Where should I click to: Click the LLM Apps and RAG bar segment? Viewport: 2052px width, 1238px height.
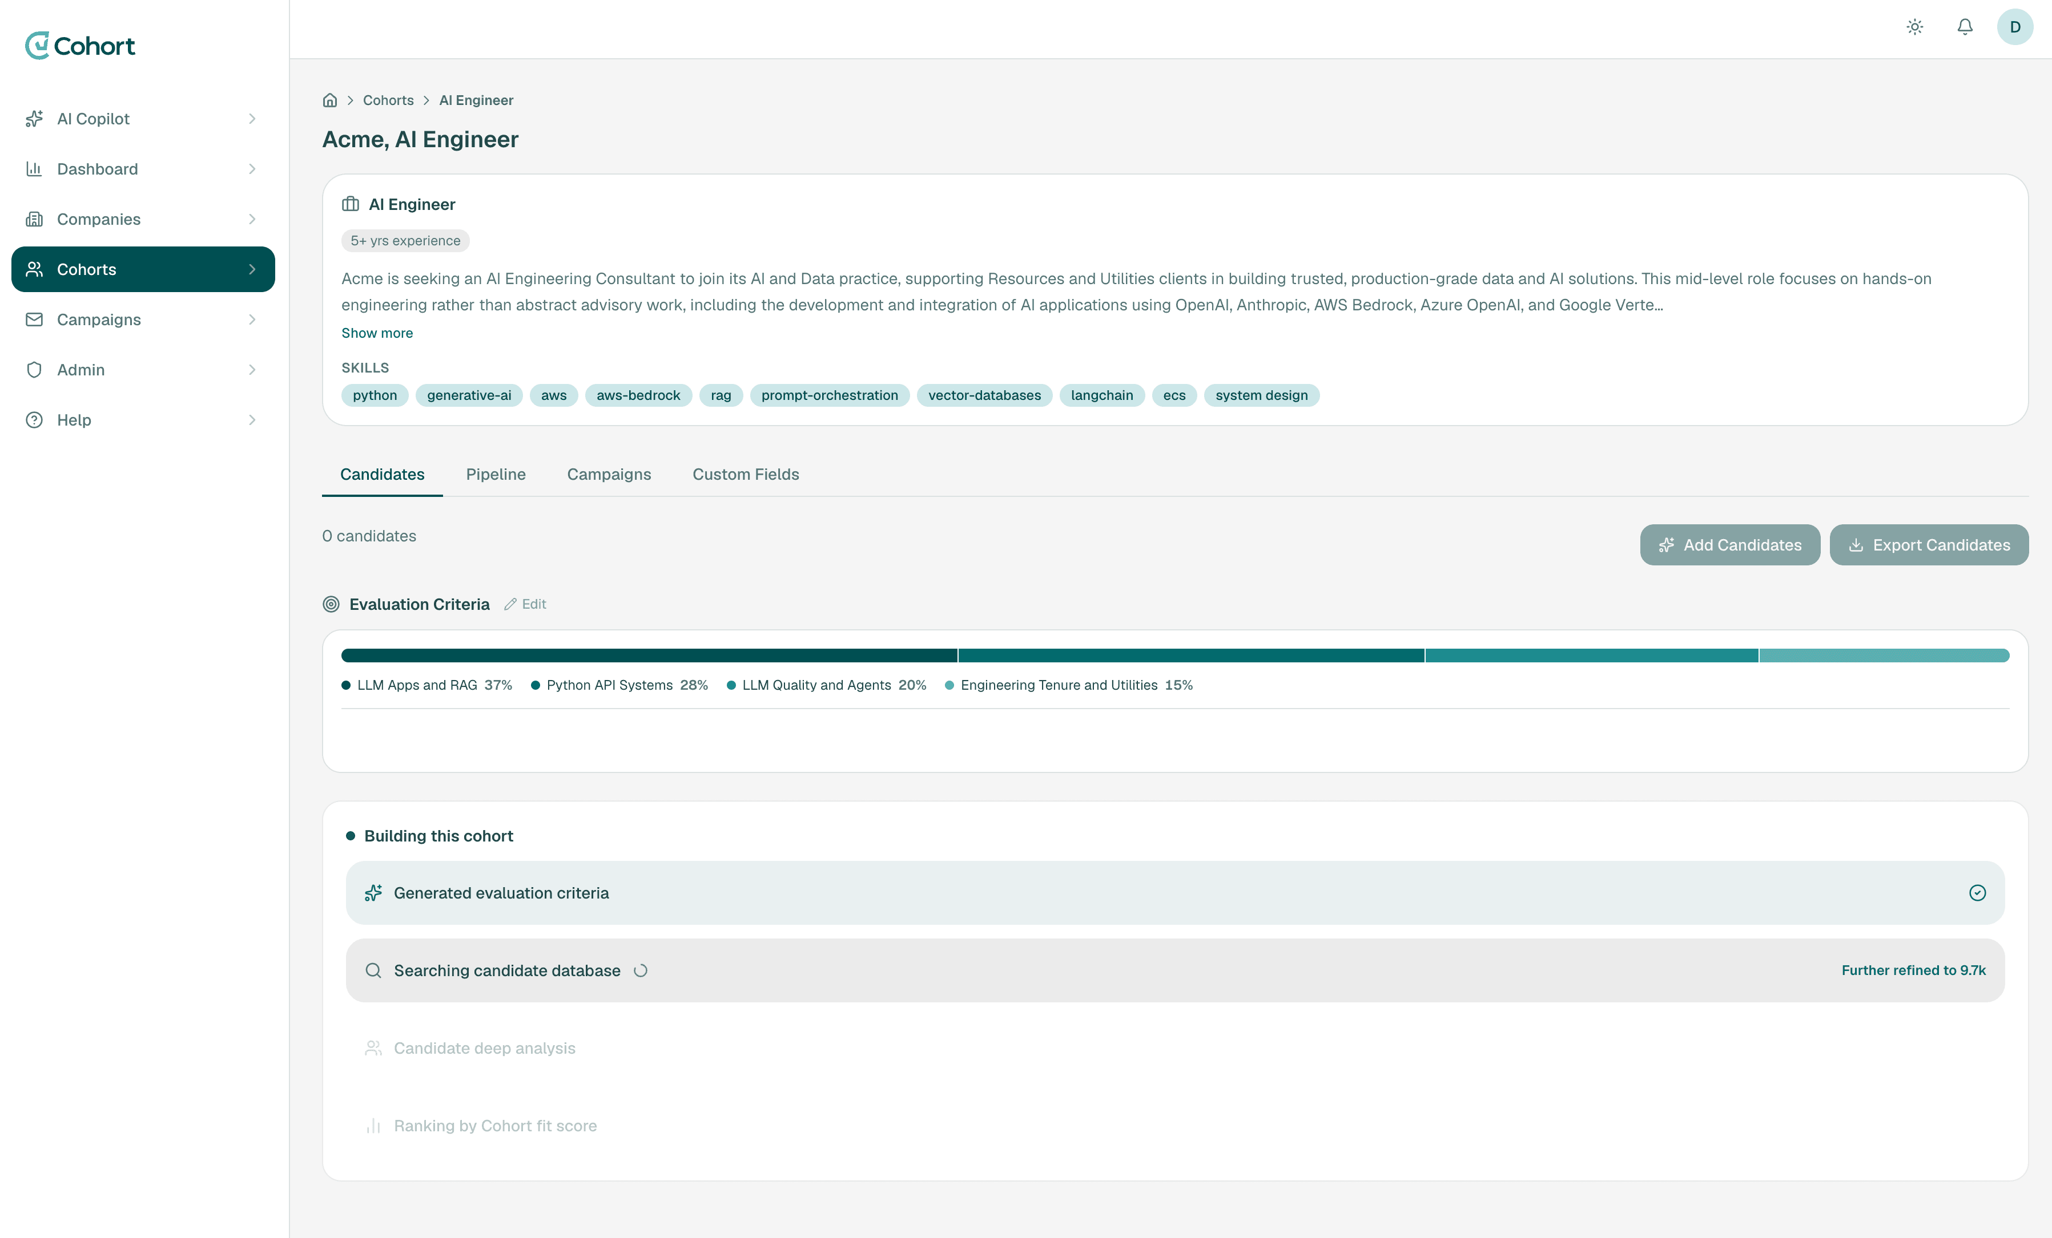click(649, 656)
